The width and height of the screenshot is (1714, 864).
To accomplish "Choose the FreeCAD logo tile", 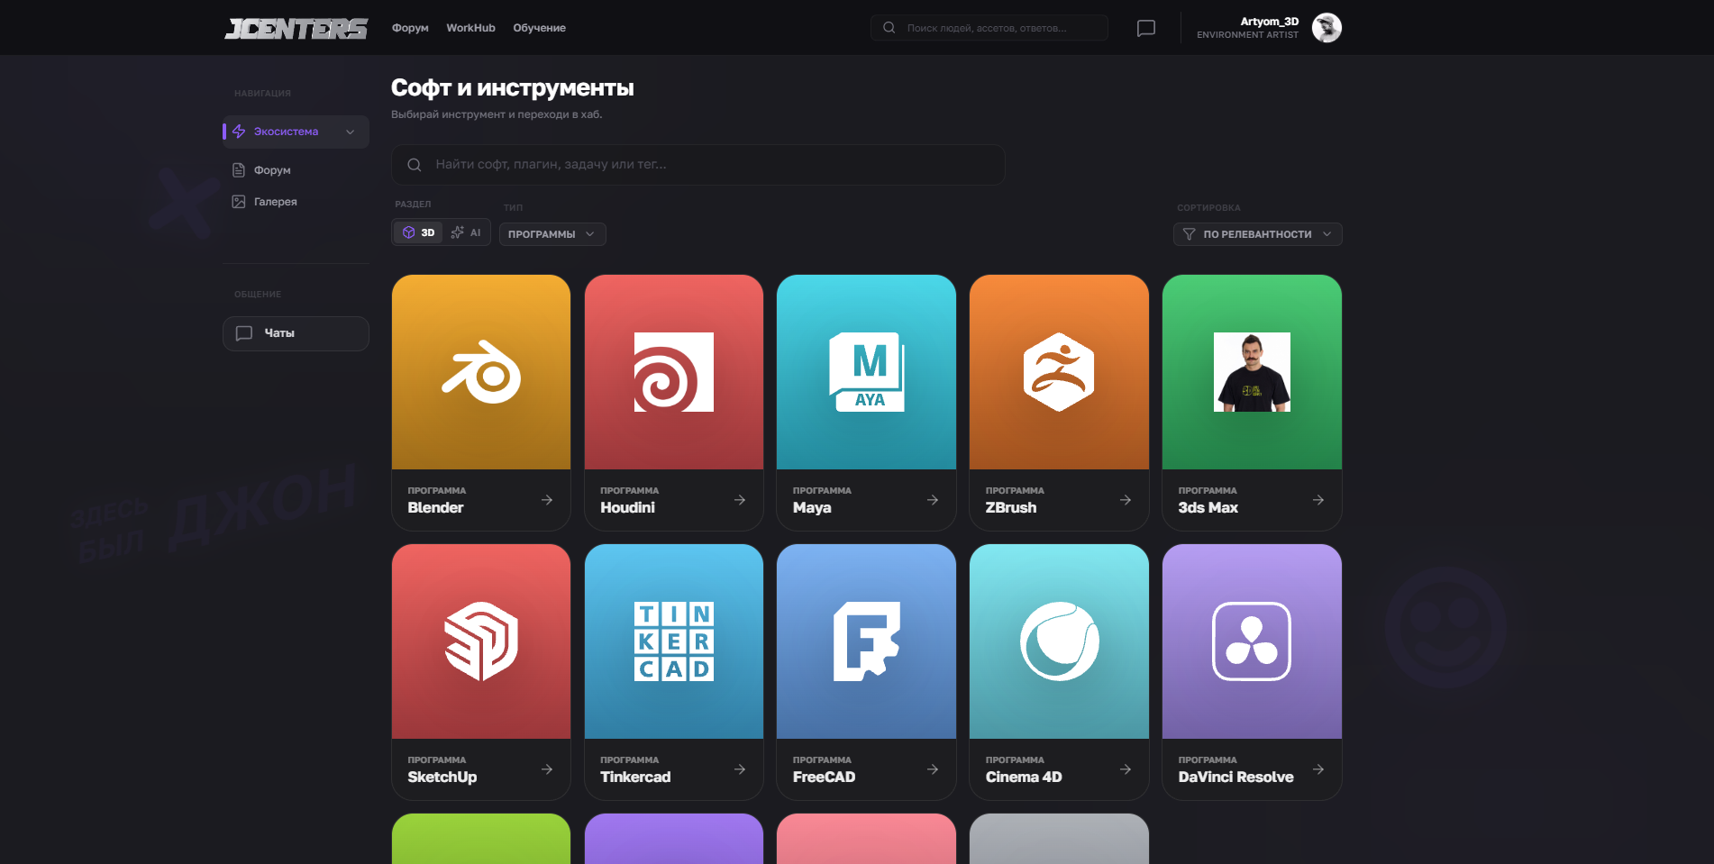I will click(866, 641).
